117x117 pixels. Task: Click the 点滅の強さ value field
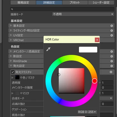pos(107,104)
